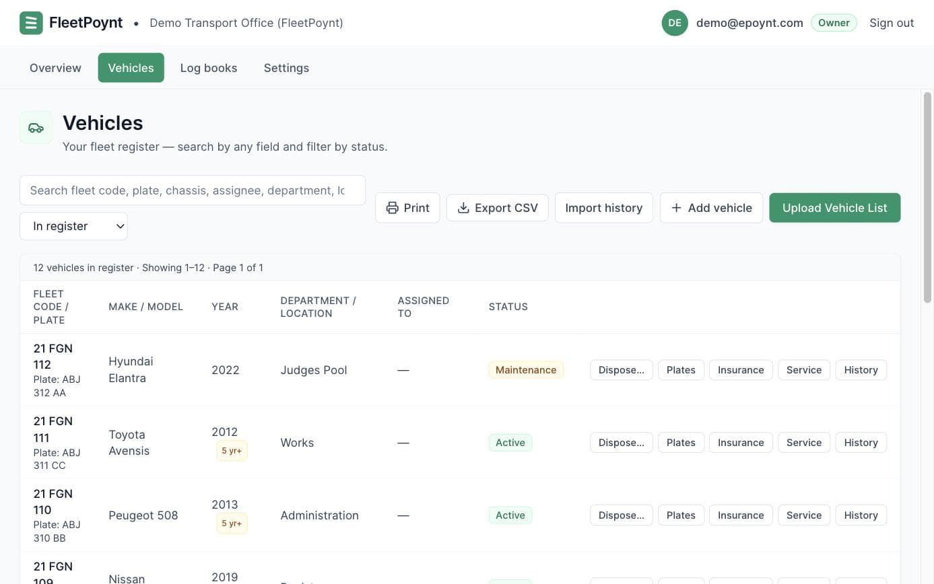Click the Department / Location column header
This screenshot has width=934, height=584.
[x=318, y=307]
